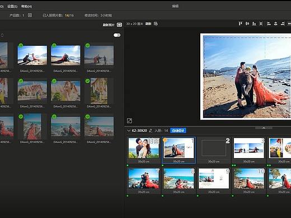The width and height of the screenshot is (291, 218).
Task: Select page 9 thumbnail with white layout
Action: click(214, 179)
